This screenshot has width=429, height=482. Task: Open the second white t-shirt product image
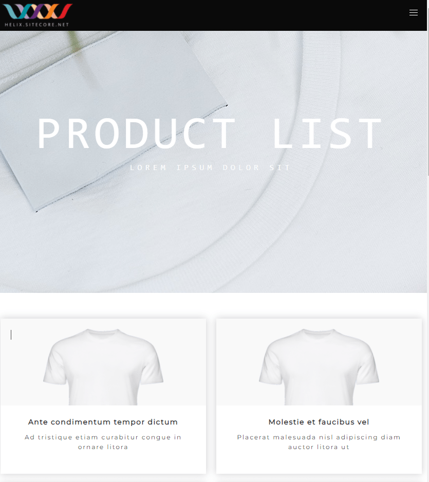point(319,362)
